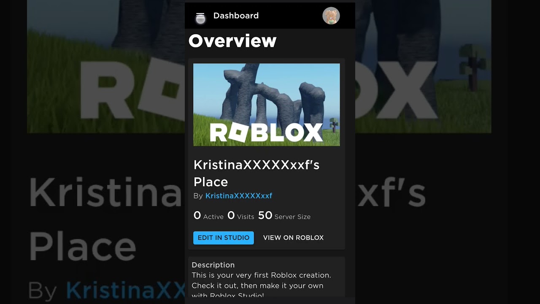Click the KristinaXXXXXxxf's Place title

pyautogui.click(x=256, y=173)
